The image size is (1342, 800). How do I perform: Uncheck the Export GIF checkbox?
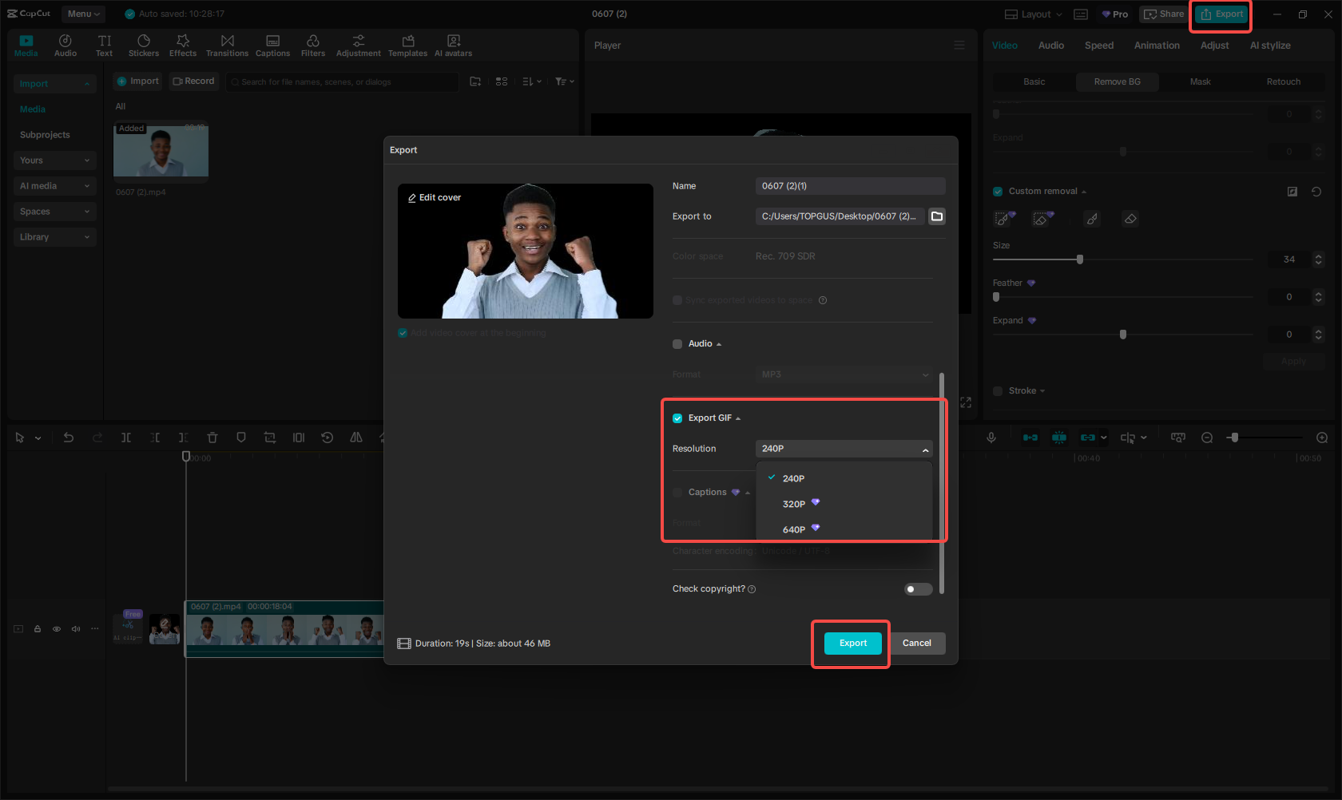[x=677, y=418]
